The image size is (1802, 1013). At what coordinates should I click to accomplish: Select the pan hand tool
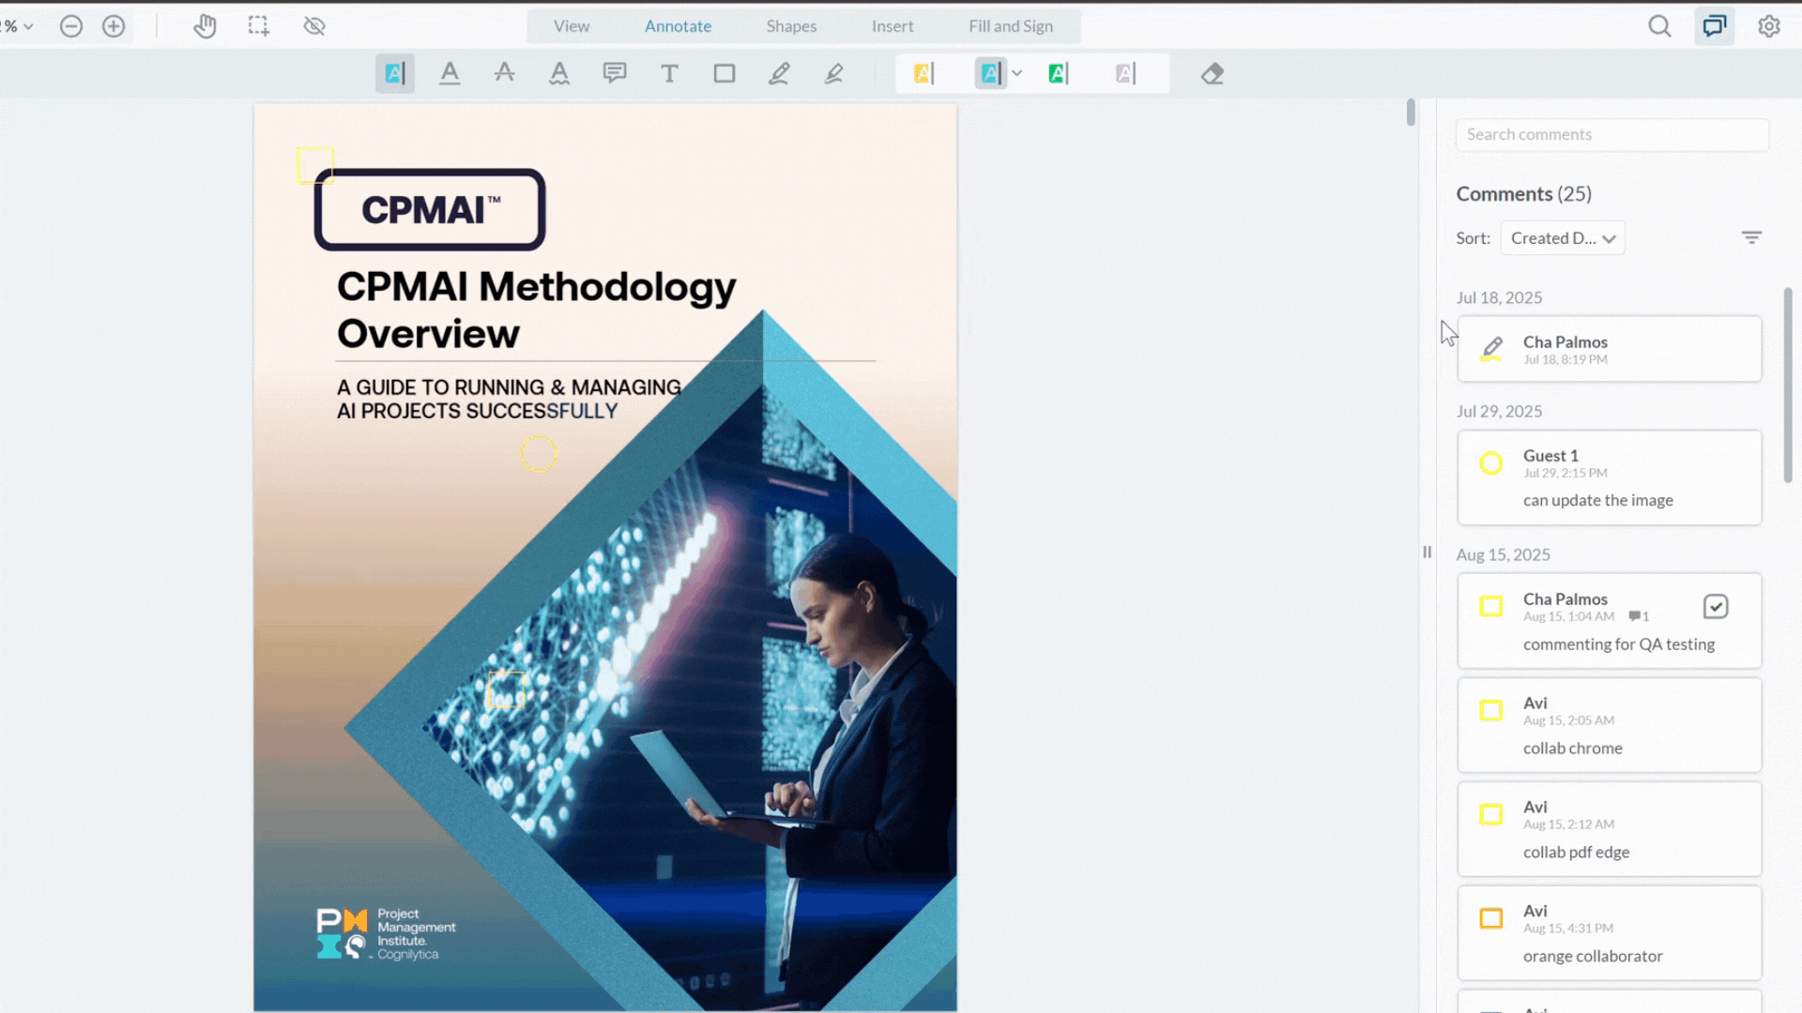pos(205,26)
